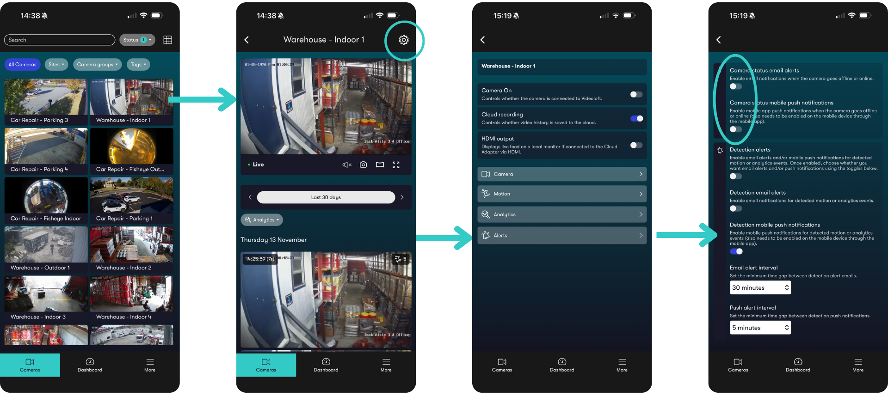Open the Camera settings row
Image resolution: width=888 pixels, height=402 pixels.
click(562, 174)
